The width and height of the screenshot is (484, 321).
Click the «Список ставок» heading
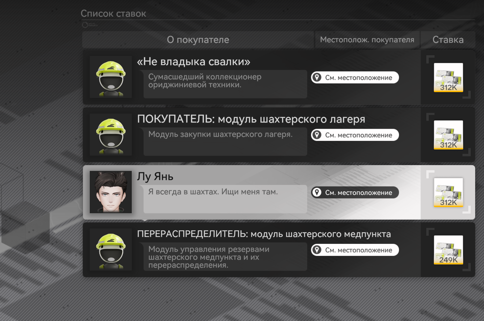[x=113, y=14]
